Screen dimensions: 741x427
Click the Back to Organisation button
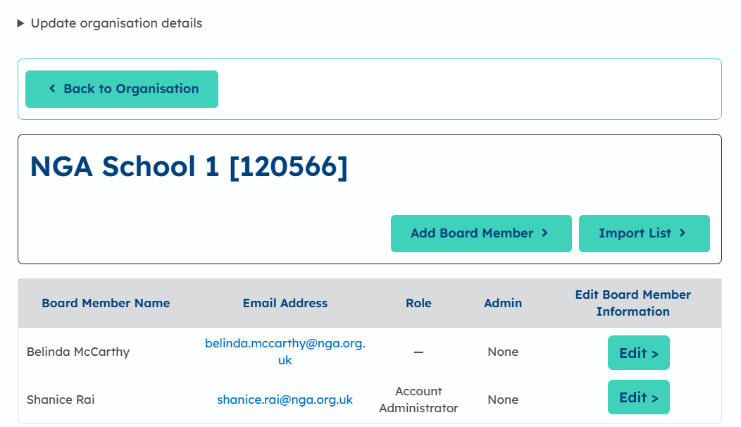click(122, 89)
